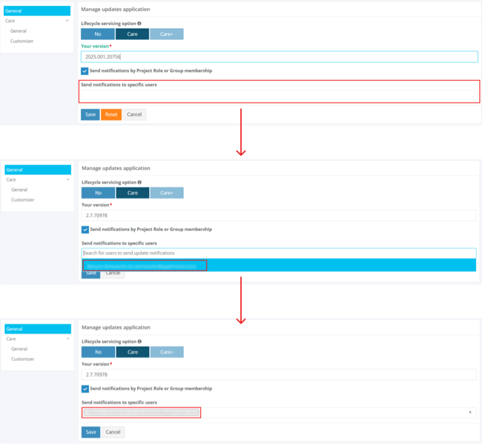
Task: Click the Save button next to Reset
Action: (x=90, y=114)
